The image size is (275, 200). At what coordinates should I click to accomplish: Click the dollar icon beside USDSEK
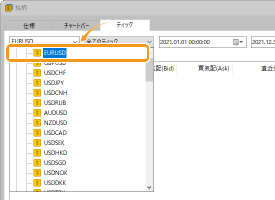tap(37, 143)
